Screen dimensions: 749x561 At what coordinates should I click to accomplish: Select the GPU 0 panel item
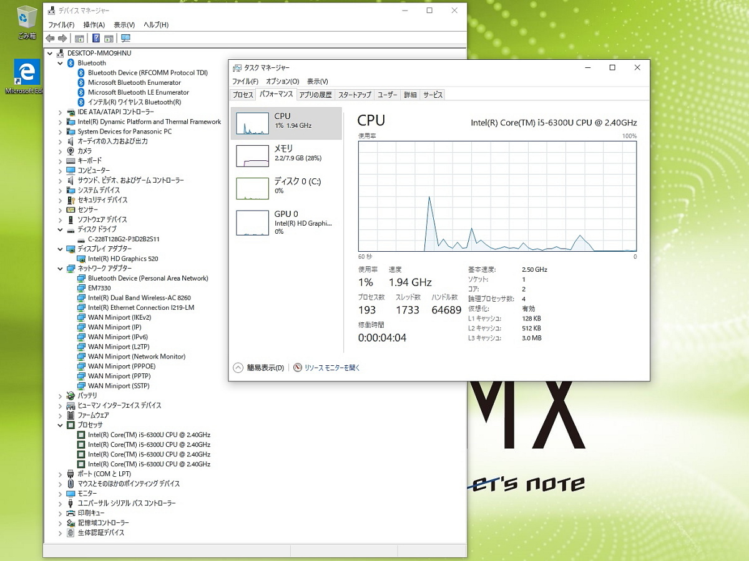point(286,222)
